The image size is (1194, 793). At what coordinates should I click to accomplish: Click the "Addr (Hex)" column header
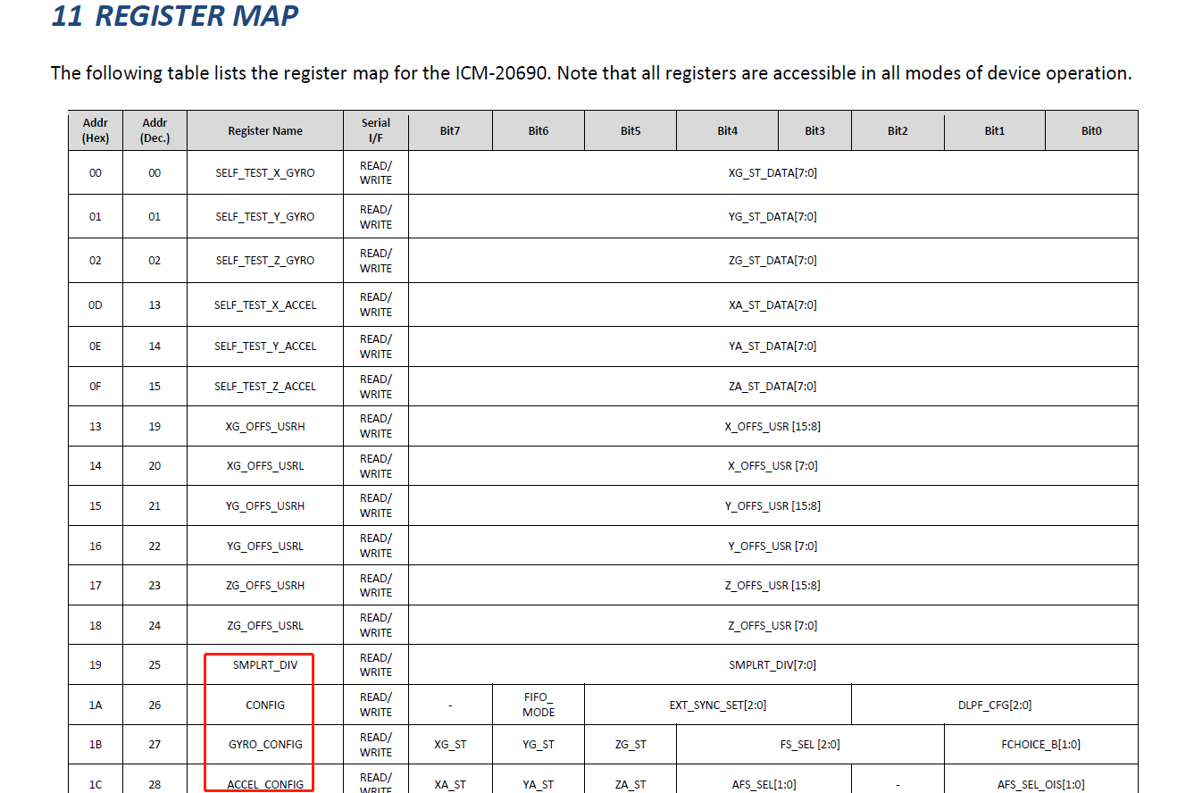pyautogui.click(x=96, y=130)
